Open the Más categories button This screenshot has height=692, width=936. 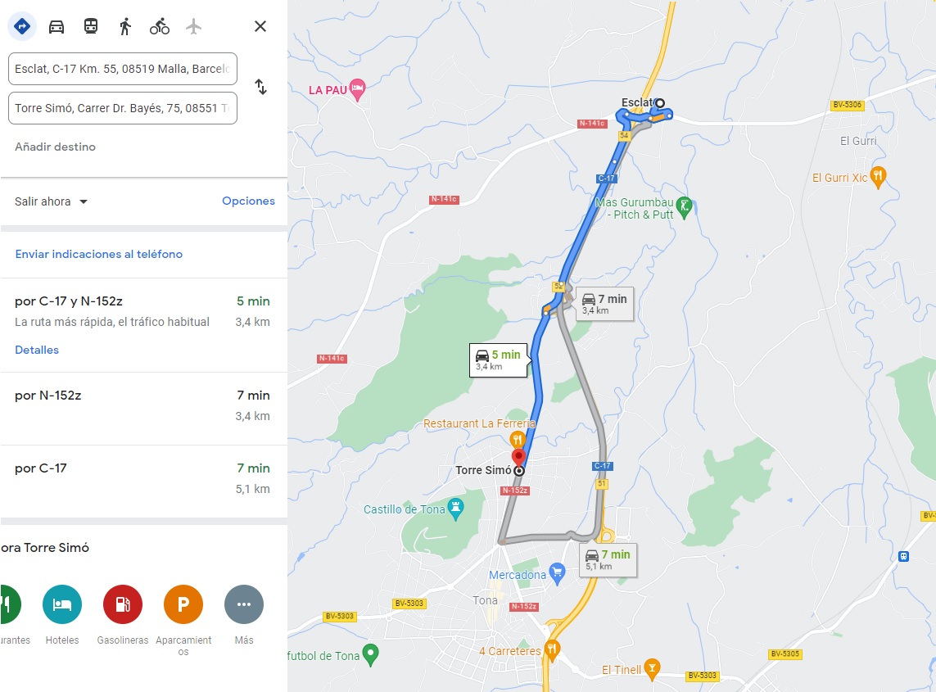(x=243, y=615)
